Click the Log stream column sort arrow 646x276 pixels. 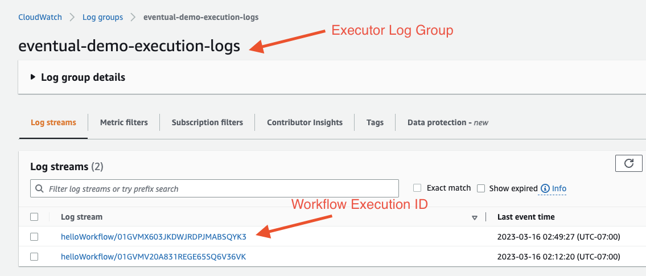474,217
